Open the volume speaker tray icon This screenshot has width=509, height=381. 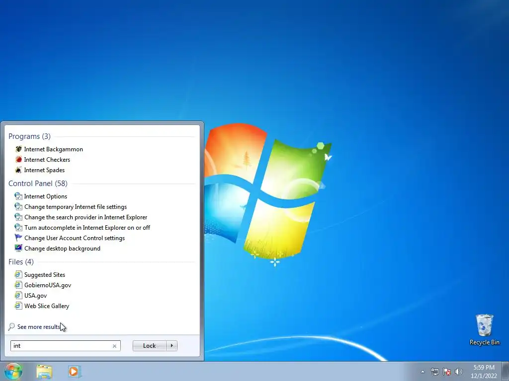coord(459,372)
